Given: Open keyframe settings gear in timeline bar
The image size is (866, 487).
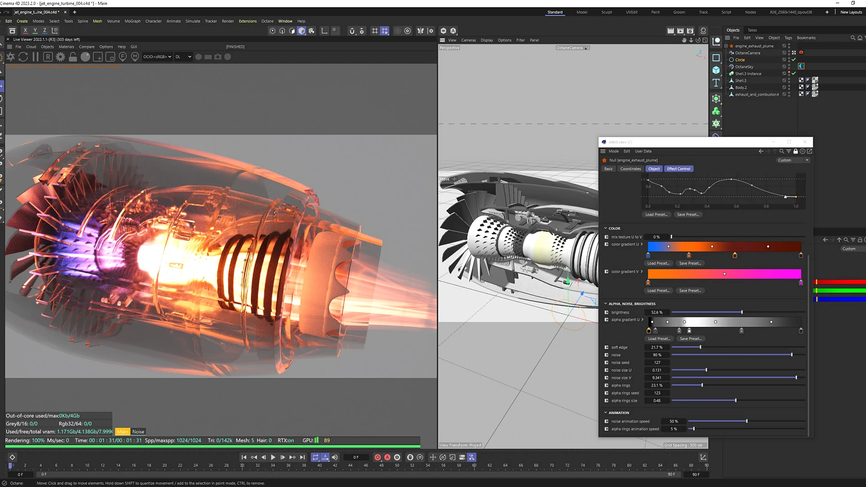Looking at the screenshot, I should (x=397, y=457).
